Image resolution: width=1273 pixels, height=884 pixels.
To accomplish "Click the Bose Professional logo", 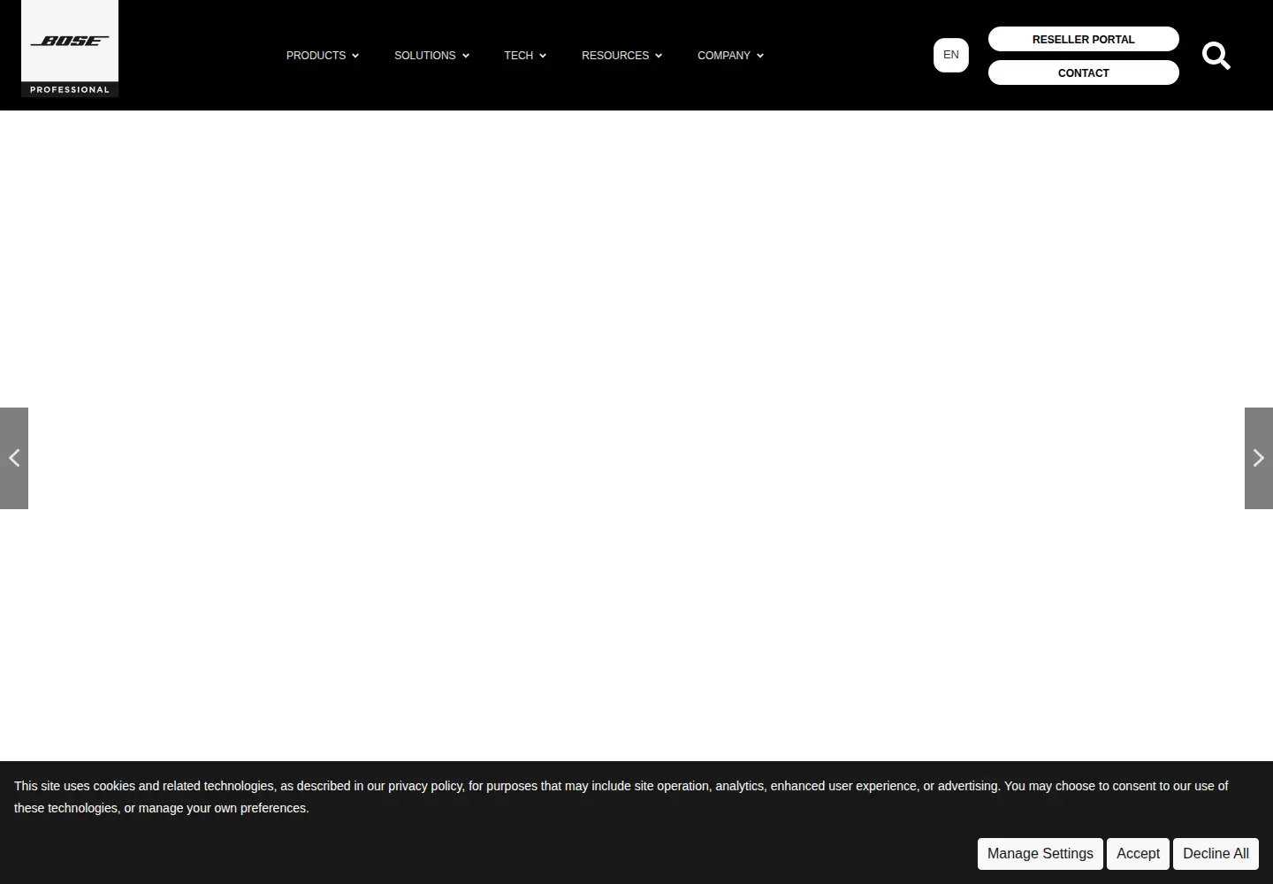I will [70, 49].
